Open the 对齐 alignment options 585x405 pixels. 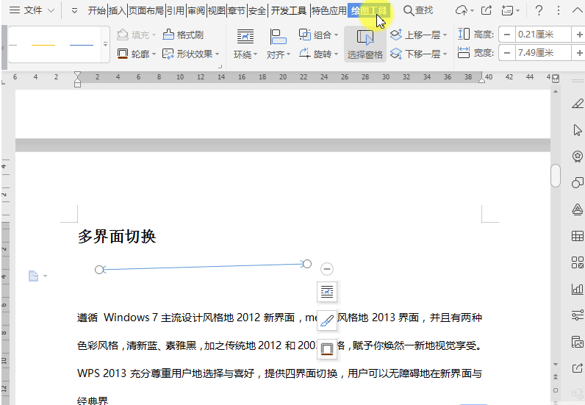tap(279, 44)
